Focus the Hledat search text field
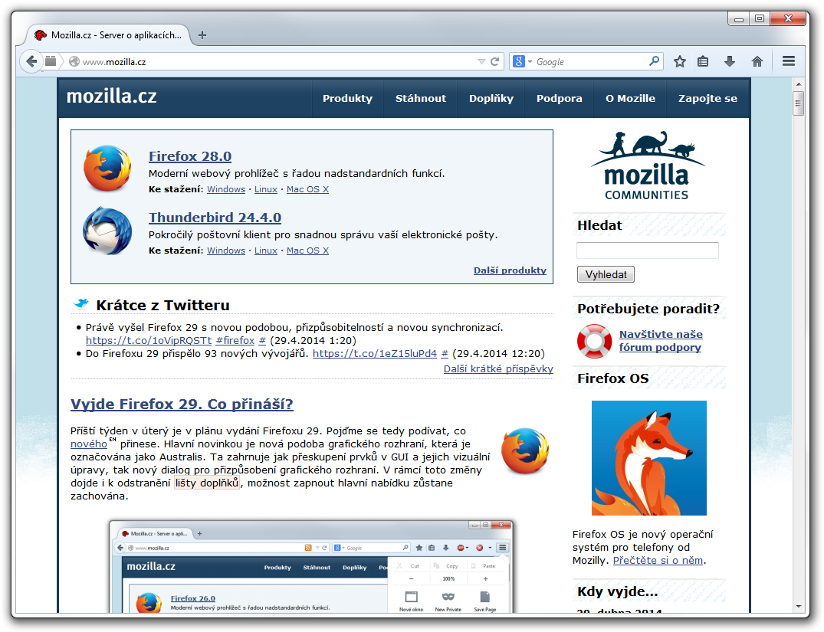This screenshot has width=824, height=632. pyautogui.click(x=648, y=250)
